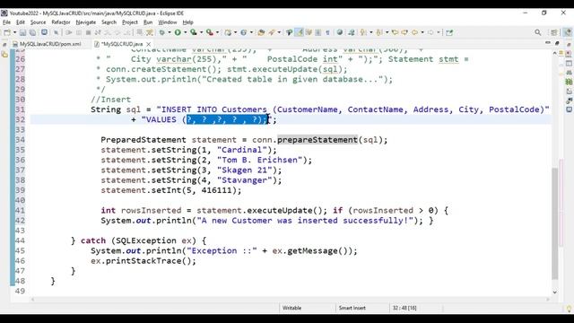Click the //Insert comment line
Image resolution: width=574 pixels, height=323 pixels.
coord(110,100)
